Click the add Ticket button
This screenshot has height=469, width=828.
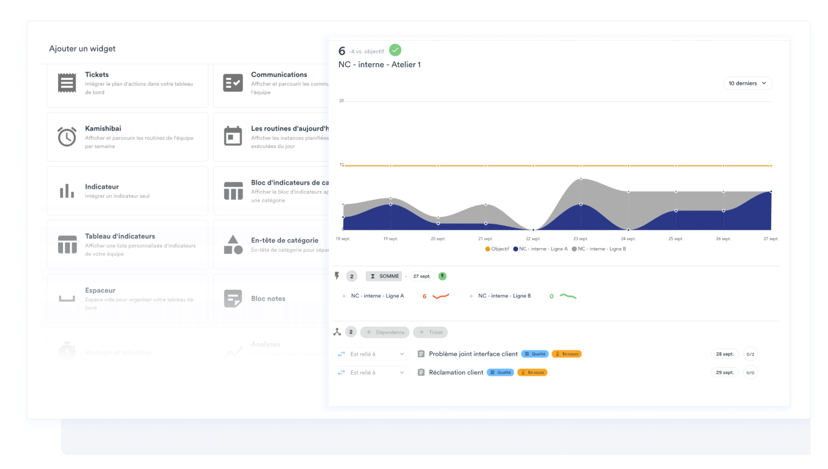430,332
